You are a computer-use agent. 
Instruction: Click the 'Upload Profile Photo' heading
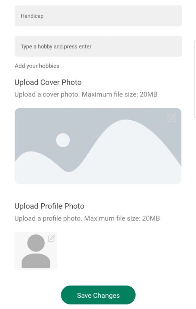(49, 206)
